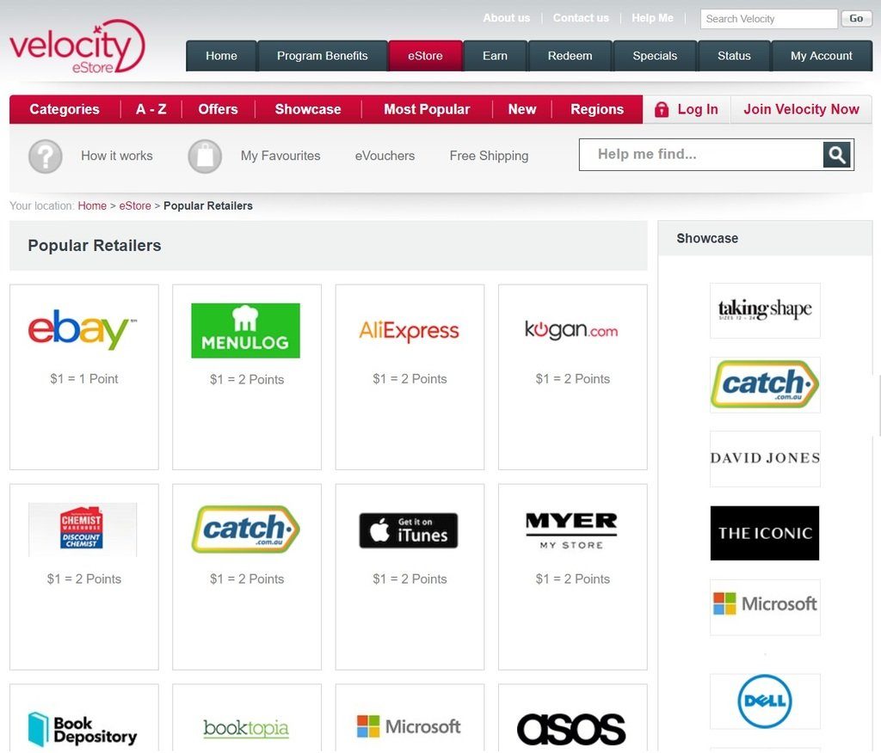
Task: Open the New menu item
Action: click(522, 109)
